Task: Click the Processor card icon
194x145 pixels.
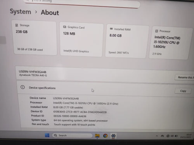Action: click(156, 31)
